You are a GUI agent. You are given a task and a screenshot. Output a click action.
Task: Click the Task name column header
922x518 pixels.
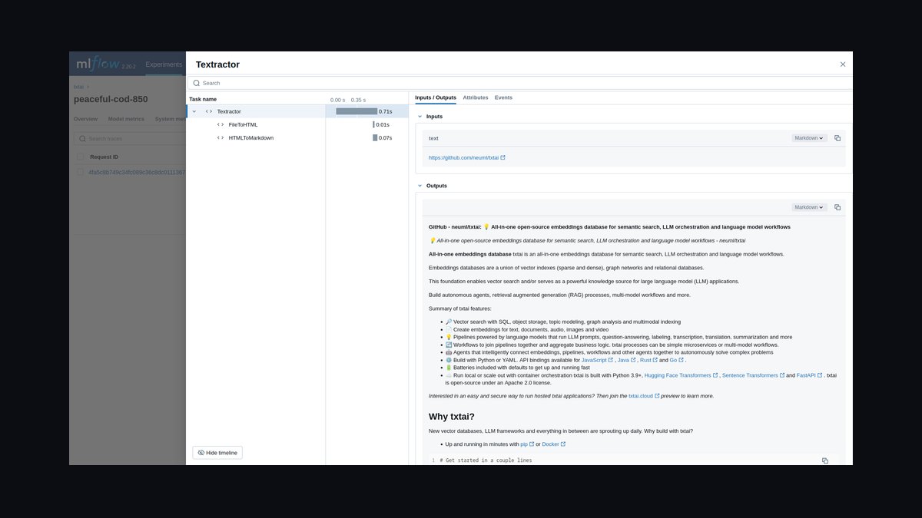[203, 99]
